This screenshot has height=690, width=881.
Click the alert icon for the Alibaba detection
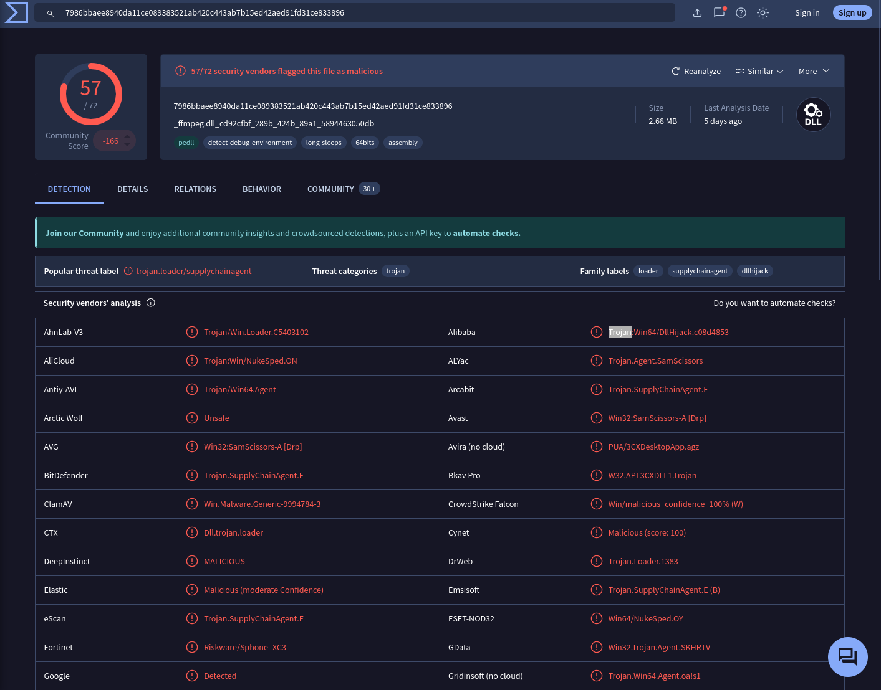pyautogui.click(x=597, y=332)
